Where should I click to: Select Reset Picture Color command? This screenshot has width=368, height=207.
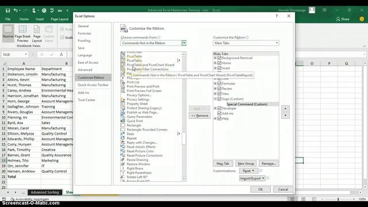pyautogui.click(x=140, y=151)
